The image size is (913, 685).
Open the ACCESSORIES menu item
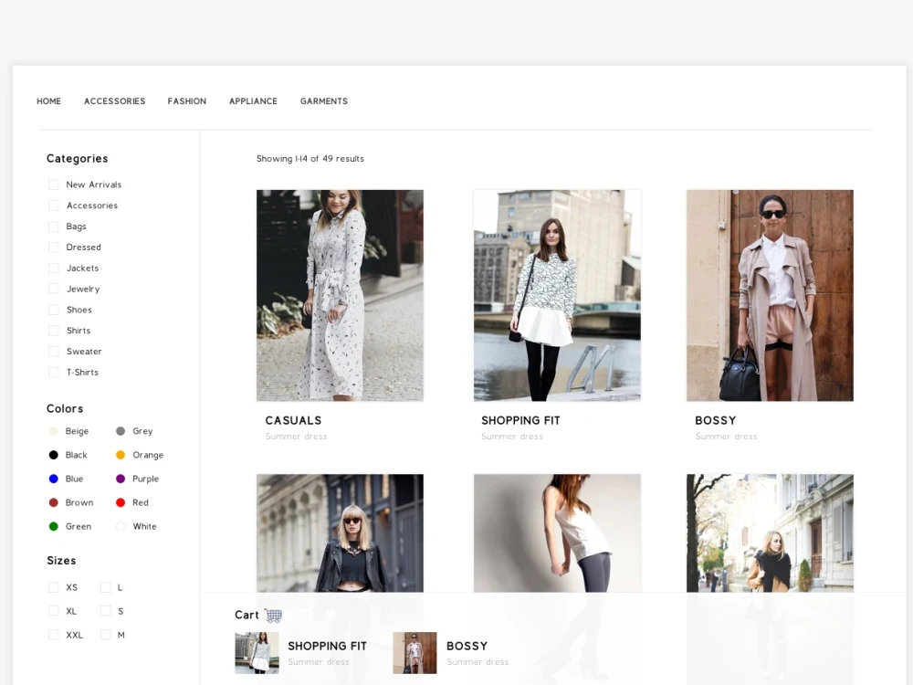[x=115, y=101]
